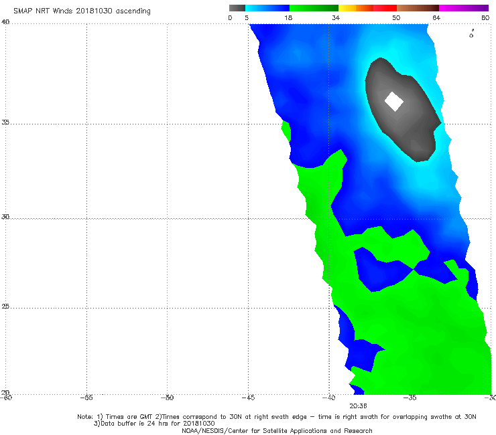Viewport: 496px width, 435px height.
Task: Click the NOAA/NESDIS credit line
Action: (x=277, y=430)
